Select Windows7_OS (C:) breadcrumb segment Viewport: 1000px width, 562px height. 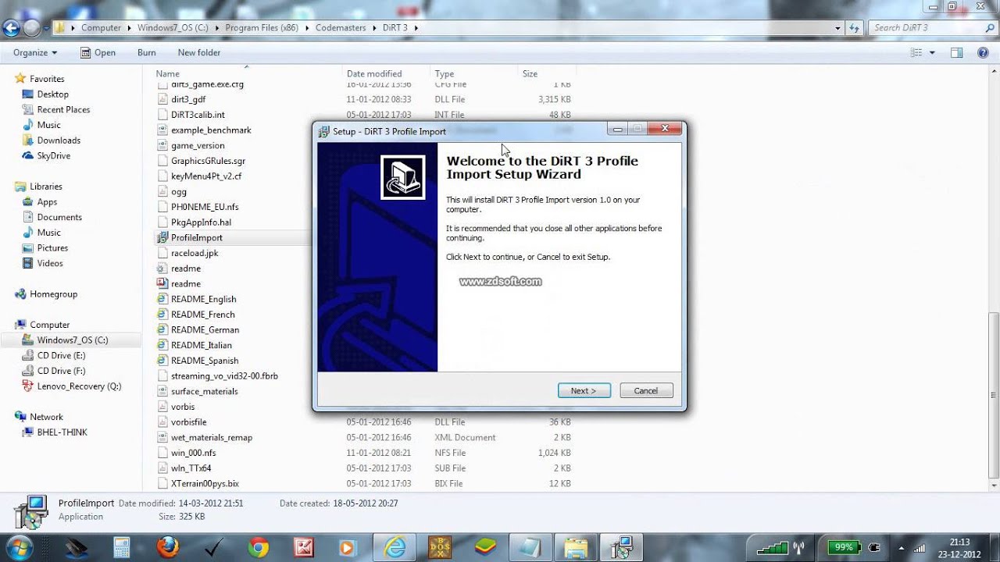[174, 27]
